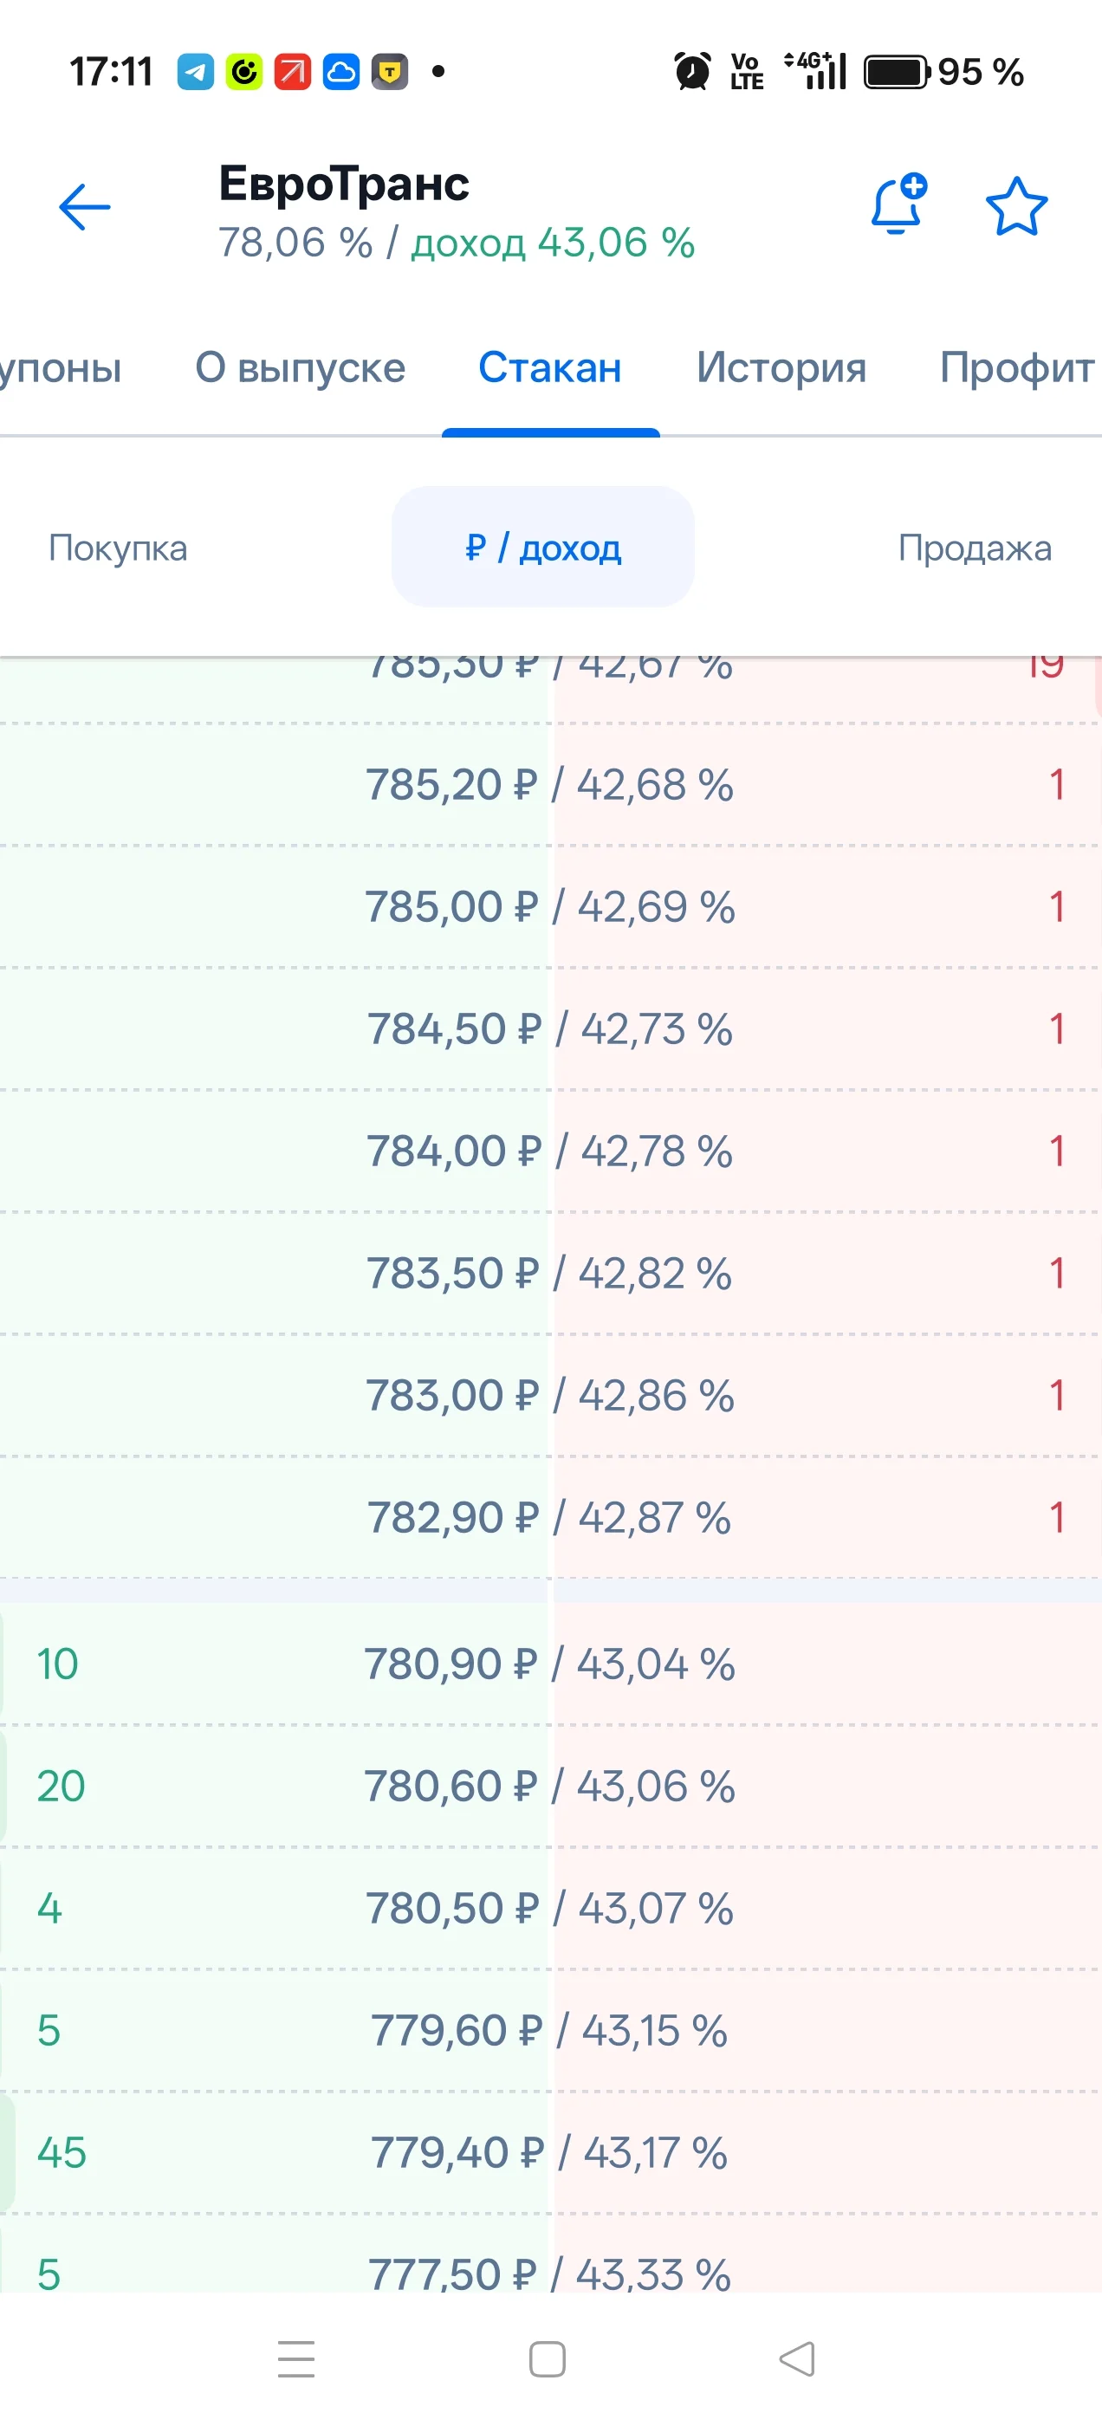This screenshot has height=2426, width=1102.
Task: Tap the Покупка column header
Action: coord(118,548)
